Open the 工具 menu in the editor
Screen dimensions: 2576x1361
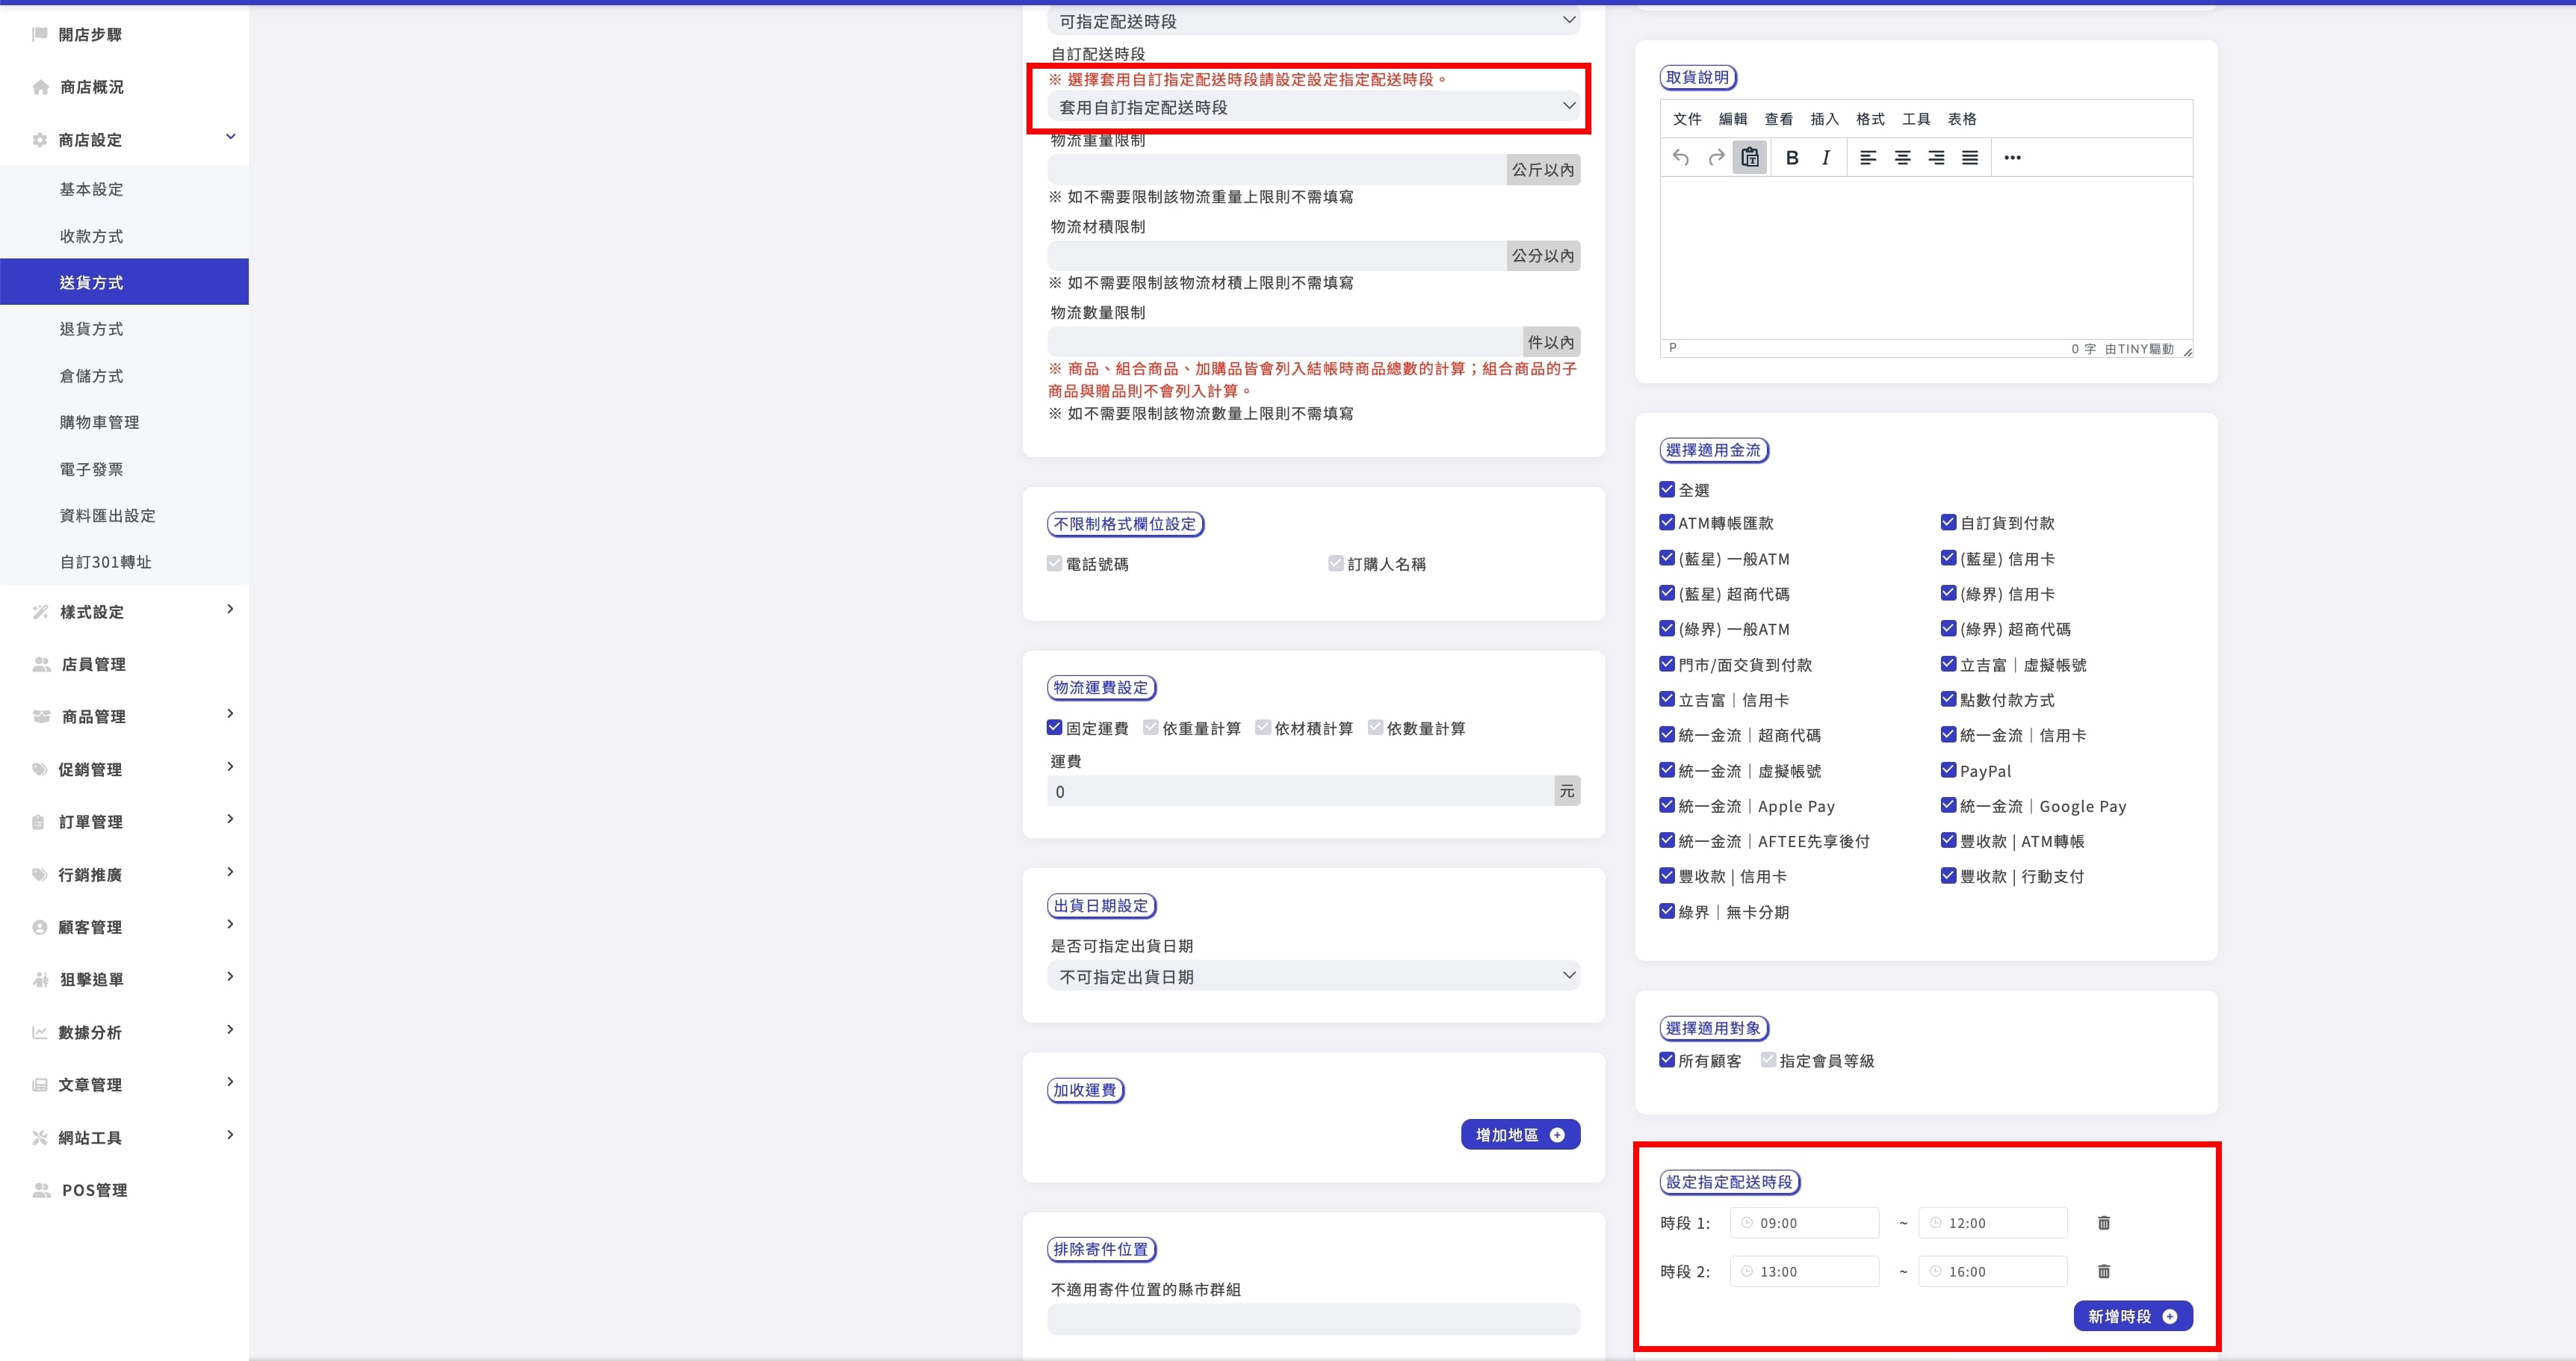[1916, 119]
